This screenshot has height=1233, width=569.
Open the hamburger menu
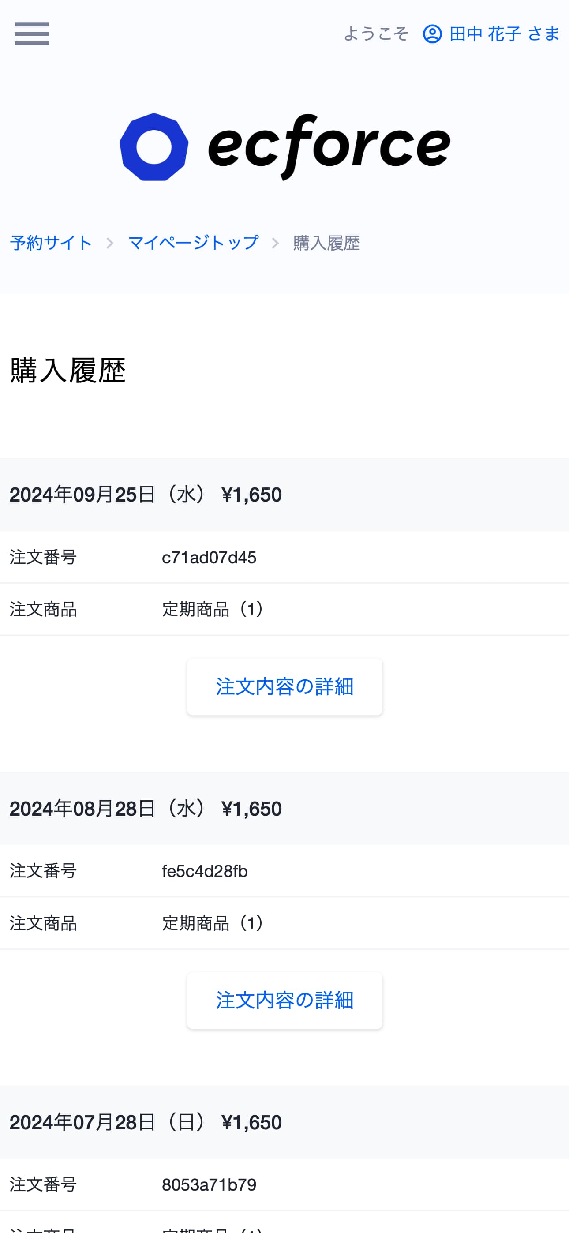point(32,34)
